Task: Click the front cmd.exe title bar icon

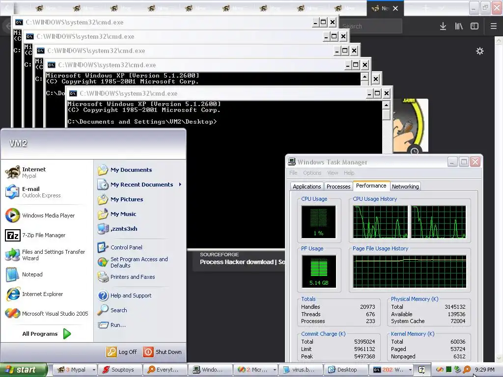Action: tap(73, 94)
